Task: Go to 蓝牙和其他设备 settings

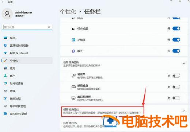Action: (x=27, y=46)
